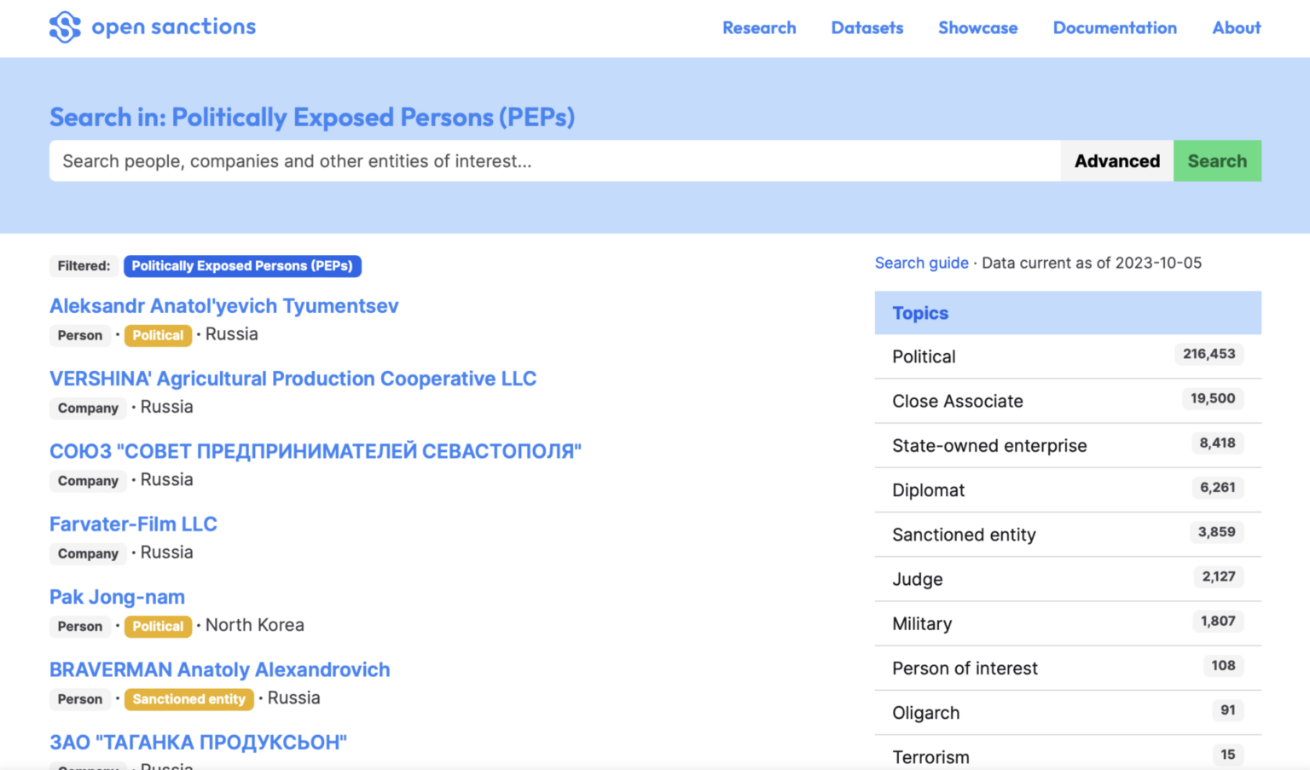Choose the Oligarch topic facet

click(x=925, y=713)
